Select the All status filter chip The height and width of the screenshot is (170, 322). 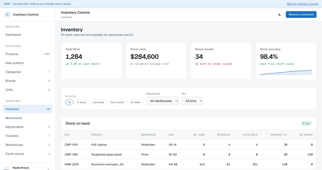69,102
